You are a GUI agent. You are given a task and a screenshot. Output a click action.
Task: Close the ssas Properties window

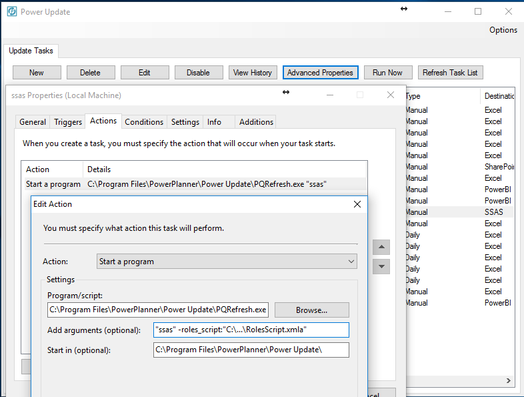pyautogui.click(x=390, y=95)
